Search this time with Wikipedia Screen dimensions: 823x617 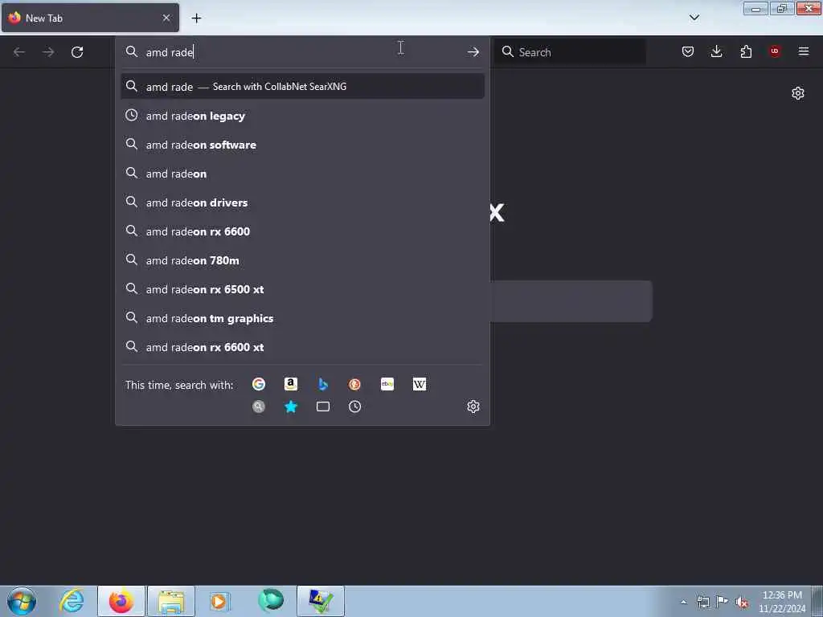coord(420,384)
